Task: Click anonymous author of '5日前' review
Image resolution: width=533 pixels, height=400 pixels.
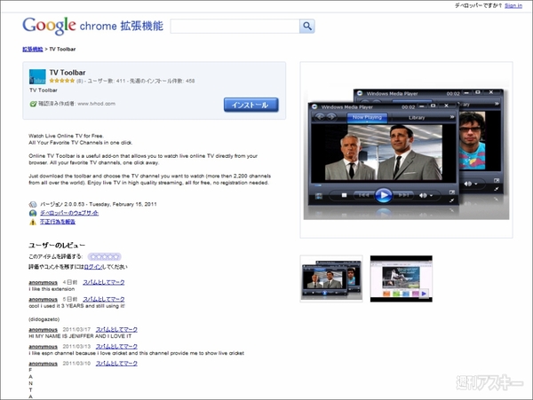Action: 44,300
